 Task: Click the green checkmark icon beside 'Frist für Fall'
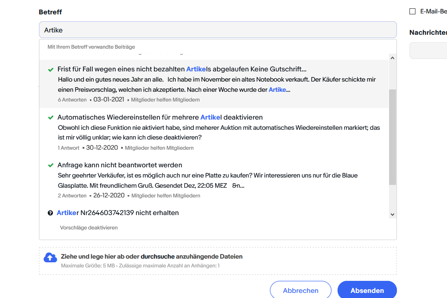click(51, 69)
